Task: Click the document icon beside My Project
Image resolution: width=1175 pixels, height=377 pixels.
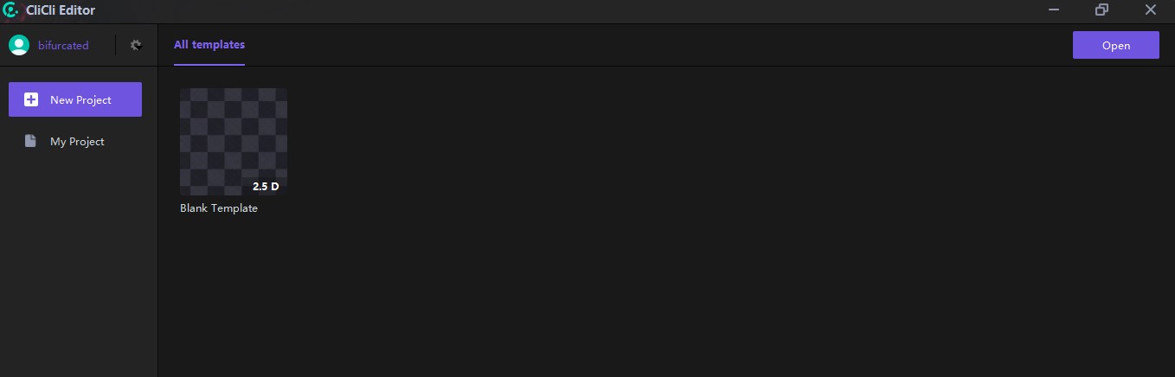Action: click(x=30, y=141)
